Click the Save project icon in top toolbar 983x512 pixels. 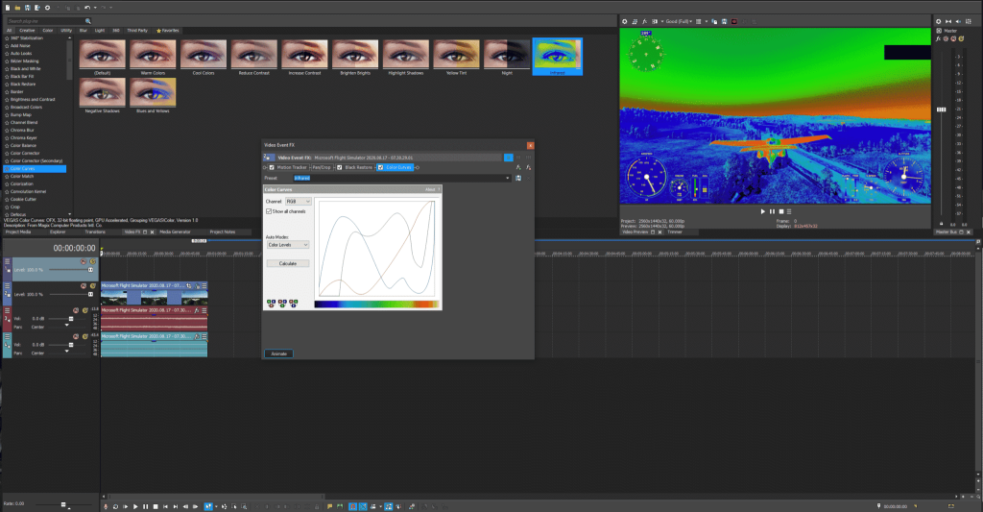click(26, 7)
